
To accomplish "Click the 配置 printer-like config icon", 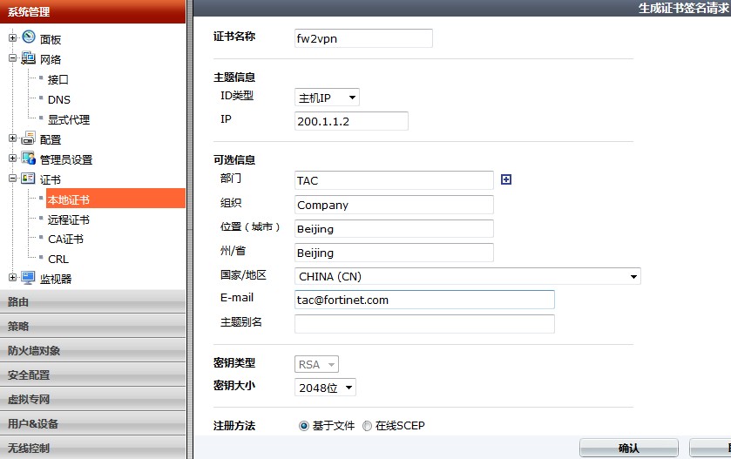I will tap(28, 138).
